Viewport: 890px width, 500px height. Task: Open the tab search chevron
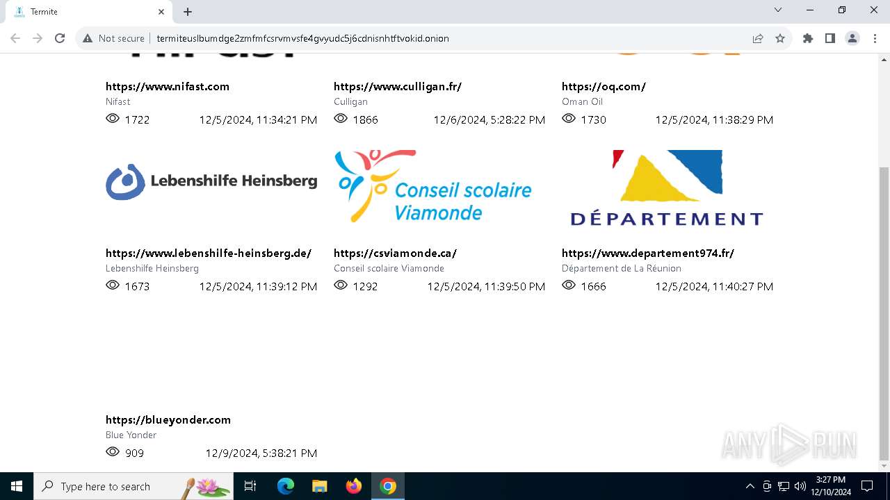pos(778,10)
